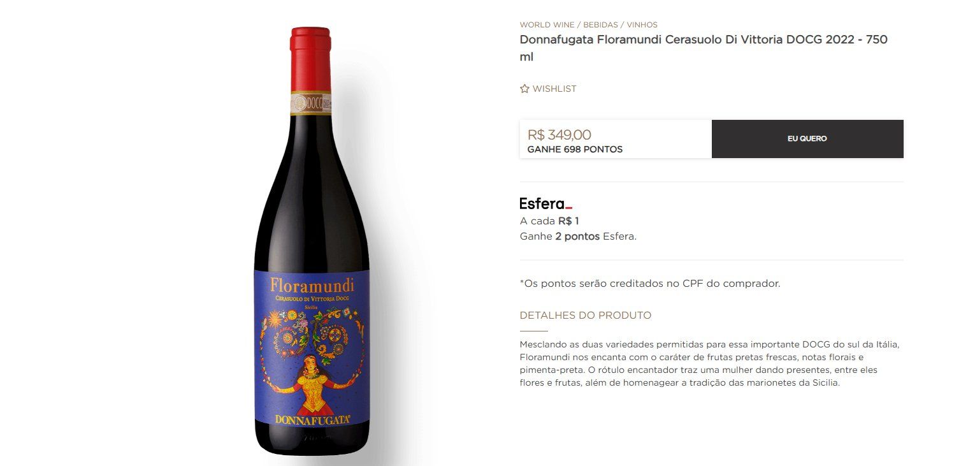The width and height of the screenshot is (975, 466).
Task: Click the red capsule on the bottle top
Action: tap(311, 60)
